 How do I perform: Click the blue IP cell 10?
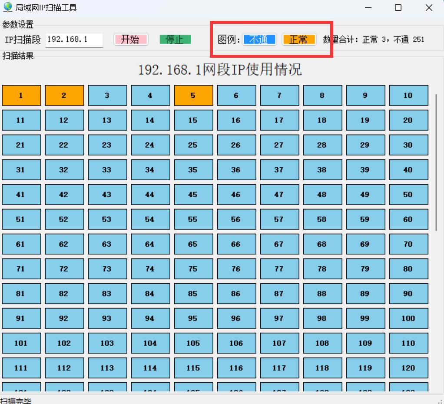408,96
